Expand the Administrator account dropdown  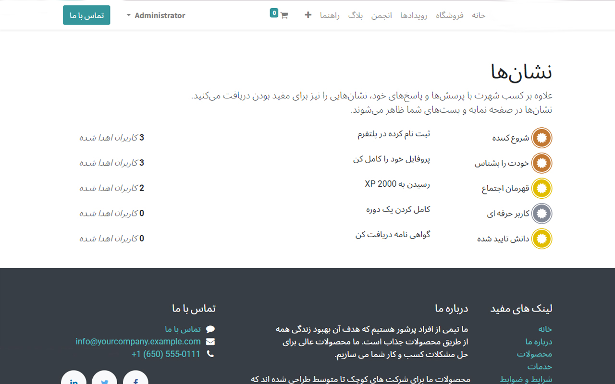(x=155, y=15)
